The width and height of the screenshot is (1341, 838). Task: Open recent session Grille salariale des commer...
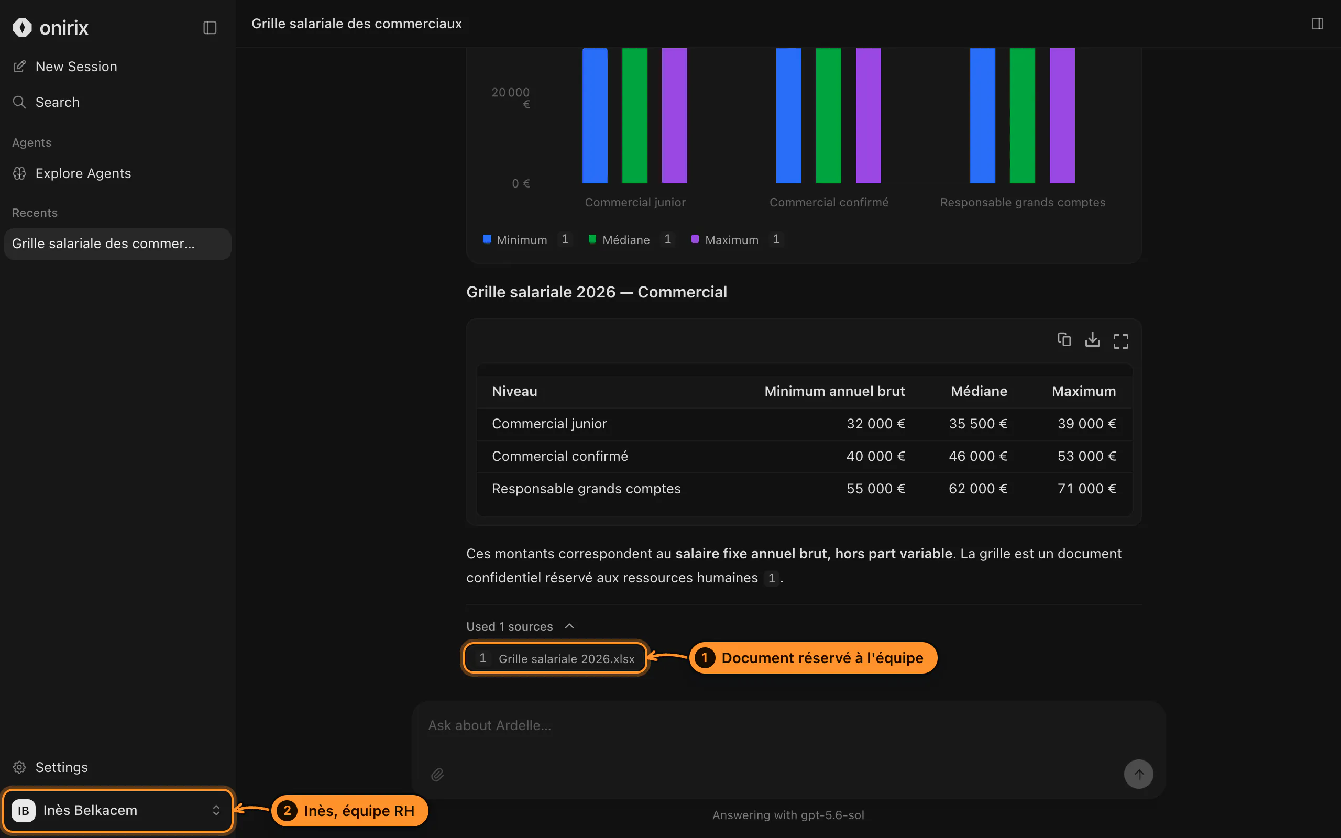pyautogui.click(x=117, y=244)
